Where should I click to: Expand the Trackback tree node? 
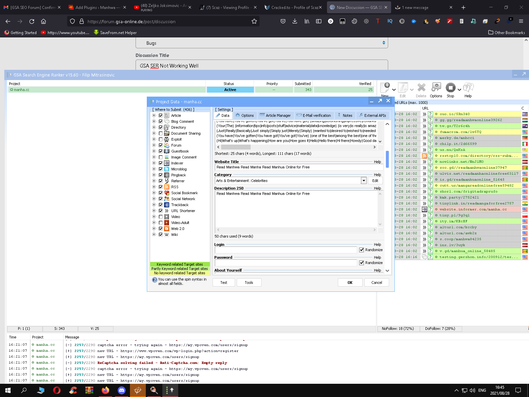click(x=154, y=205)
